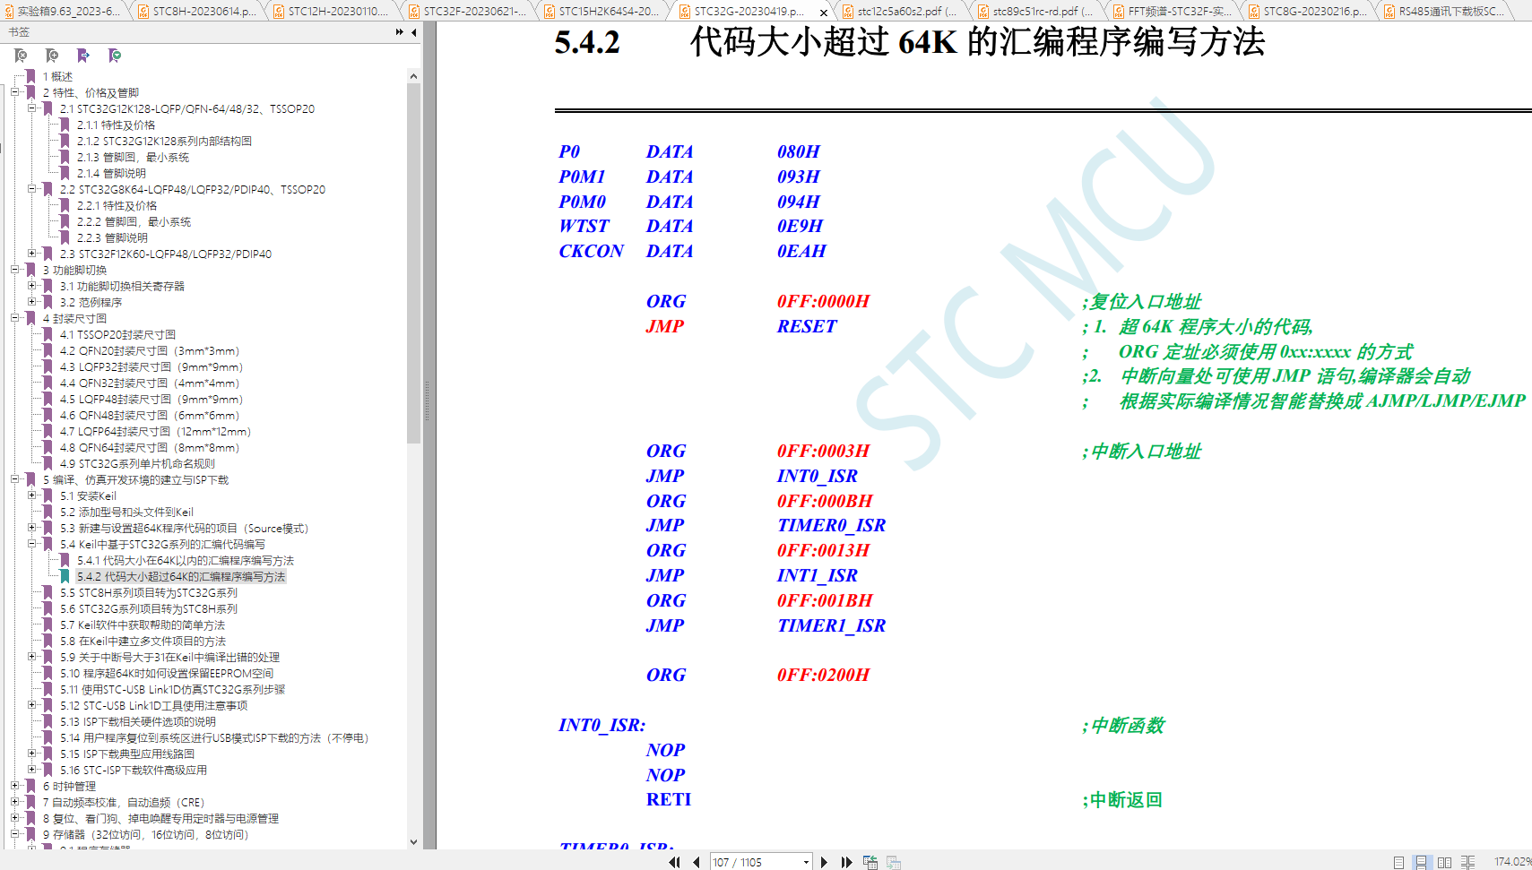1532x870 pixels.
Task: Expand the bookmark panel with double-arrow icon
Action: pos(399,32)
